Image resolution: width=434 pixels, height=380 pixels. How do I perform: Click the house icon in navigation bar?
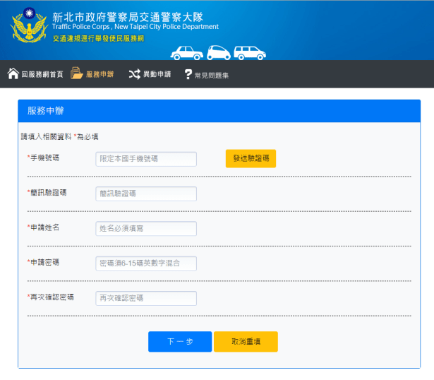(13, 74)
